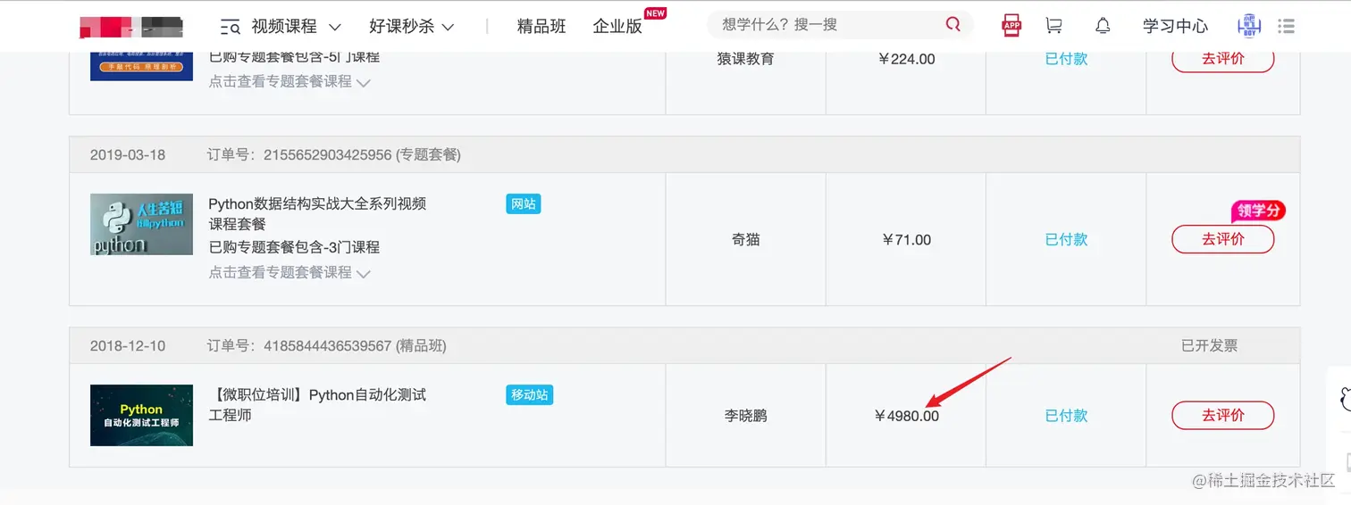
Task: Click the red search magnifier icon
Action: (952, 25)
